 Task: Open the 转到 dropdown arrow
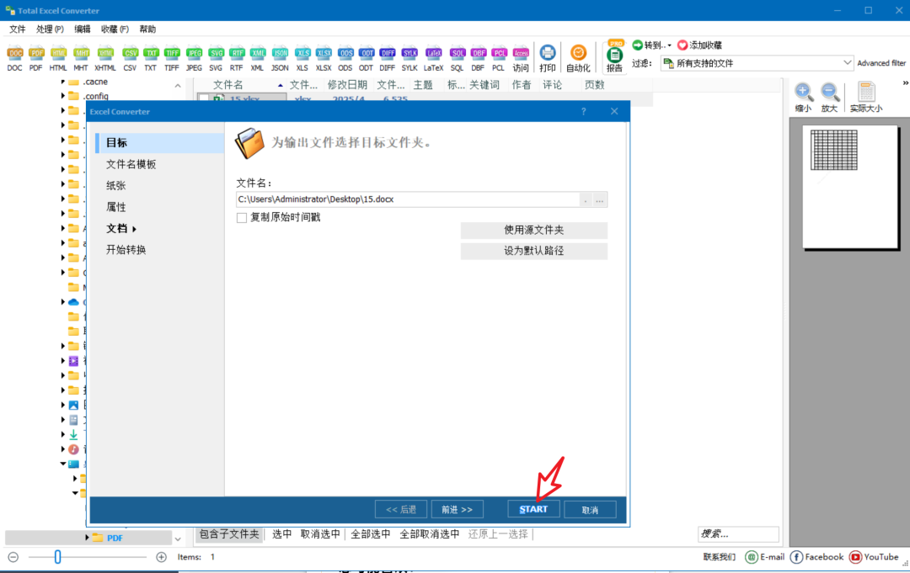669,45
